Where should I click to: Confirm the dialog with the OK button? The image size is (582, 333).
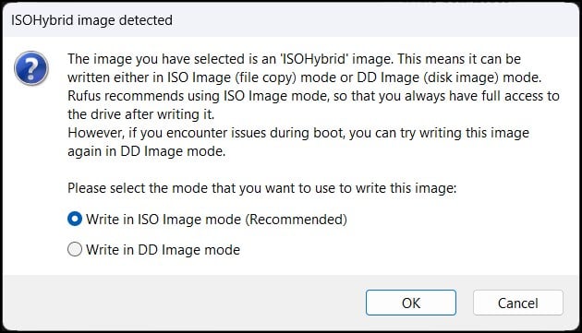411,303
